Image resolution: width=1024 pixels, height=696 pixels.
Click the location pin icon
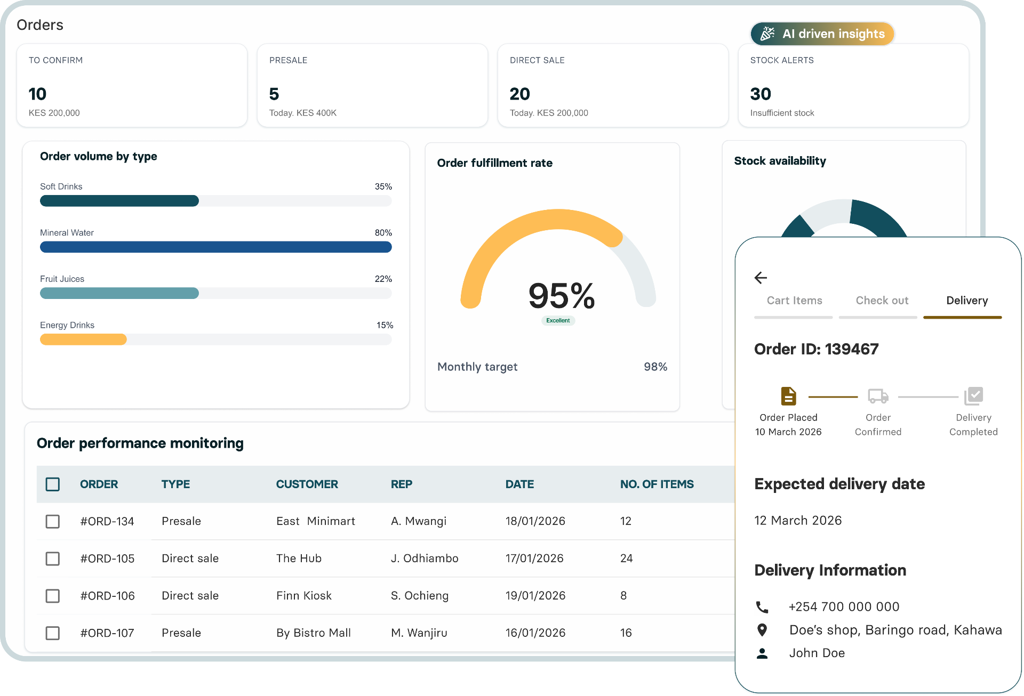click(762, 630)
